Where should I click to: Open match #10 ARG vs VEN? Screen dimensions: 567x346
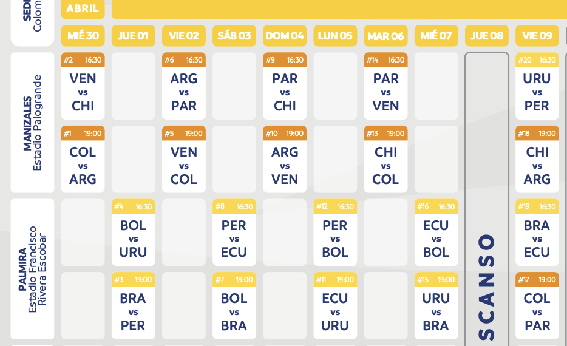click(x=285, y=160)
